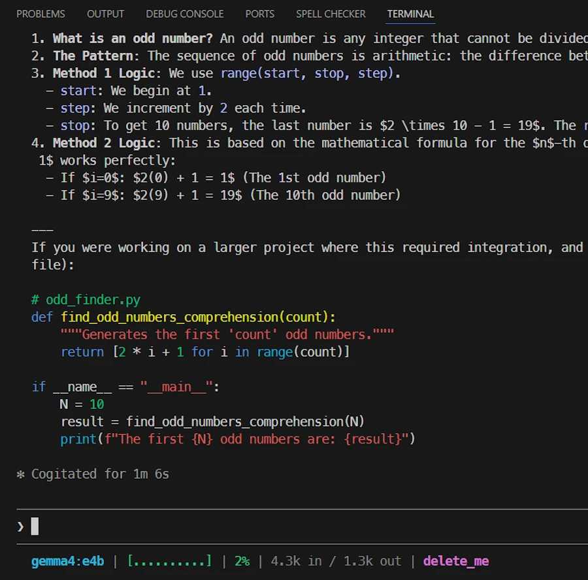Image resolution: width=588 pixels, height=580 pixels.
Task: Click the asterisk beside Cogitated
Action: click(21, 474)
